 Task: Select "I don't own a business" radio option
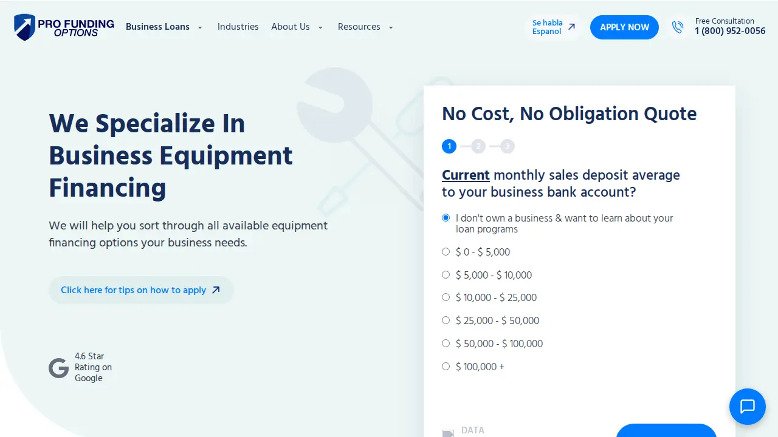pos(446,218)
